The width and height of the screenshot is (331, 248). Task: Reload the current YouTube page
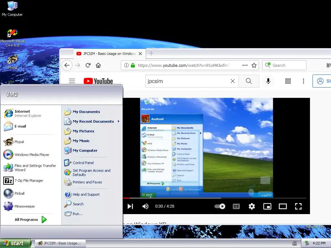click(88, 65)
